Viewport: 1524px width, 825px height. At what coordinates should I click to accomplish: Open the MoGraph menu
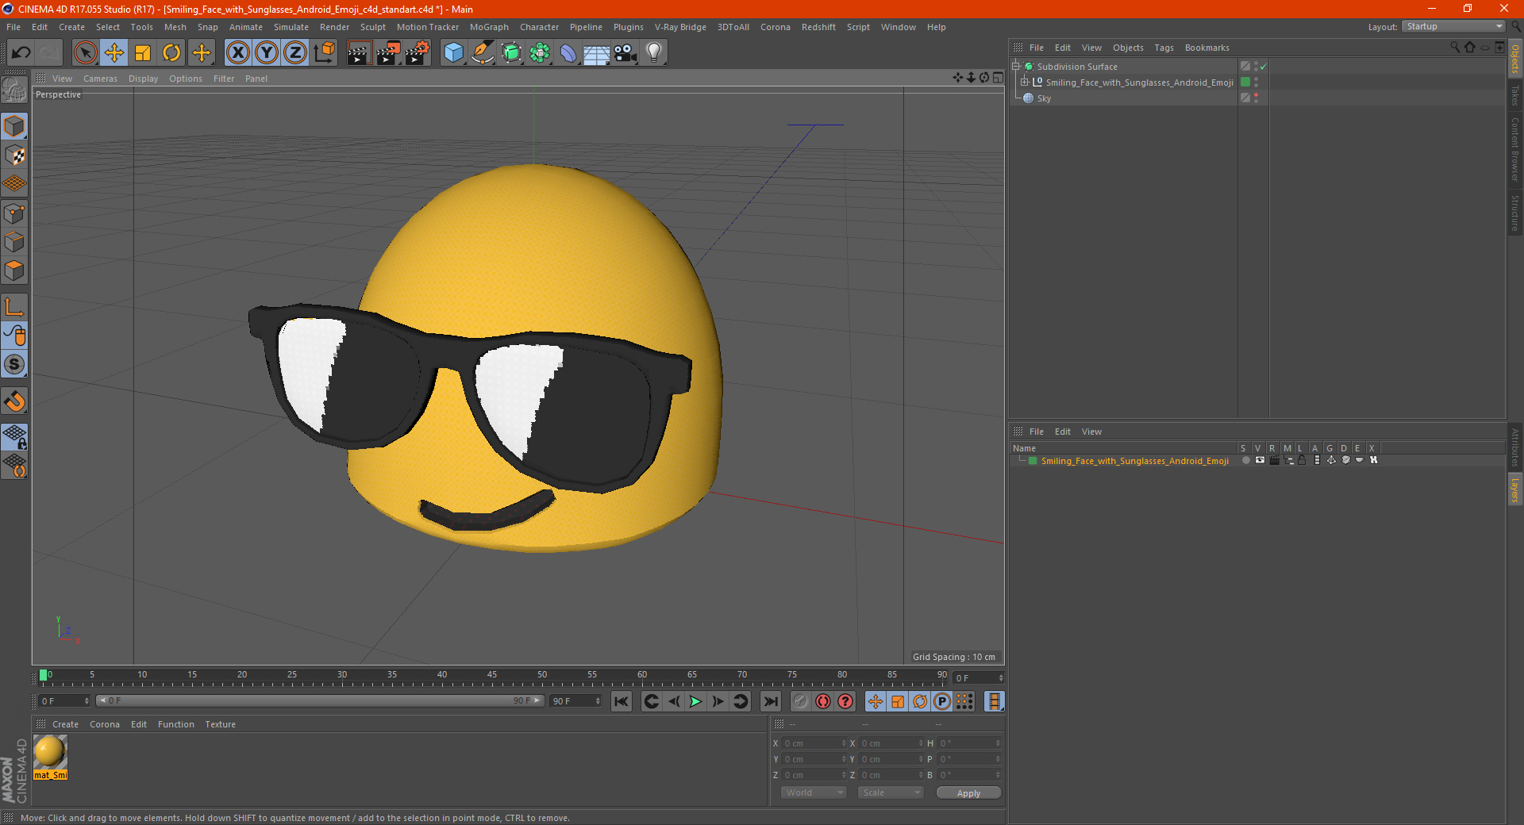pyautogui.click(x=489, y=27)
